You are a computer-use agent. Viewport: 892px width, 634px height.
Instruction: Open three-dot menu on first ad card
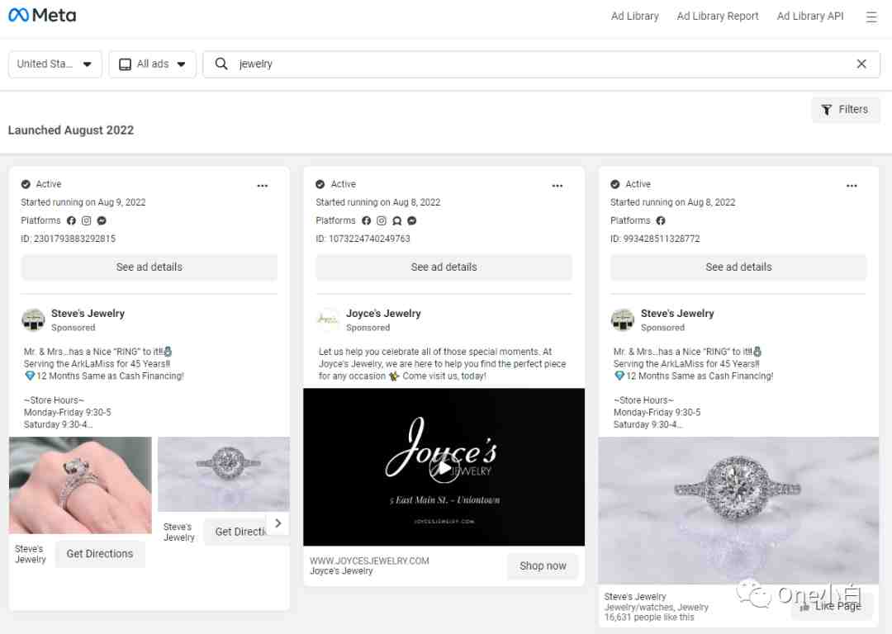[x=263, y=186]
